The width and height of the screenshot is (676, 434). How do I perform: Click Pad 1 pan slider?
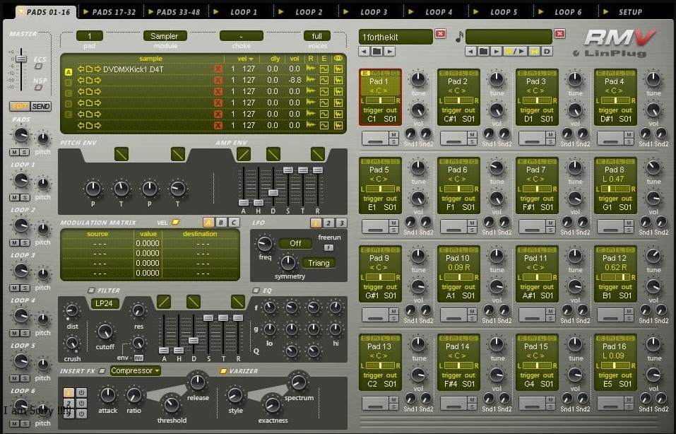point(380,100)
